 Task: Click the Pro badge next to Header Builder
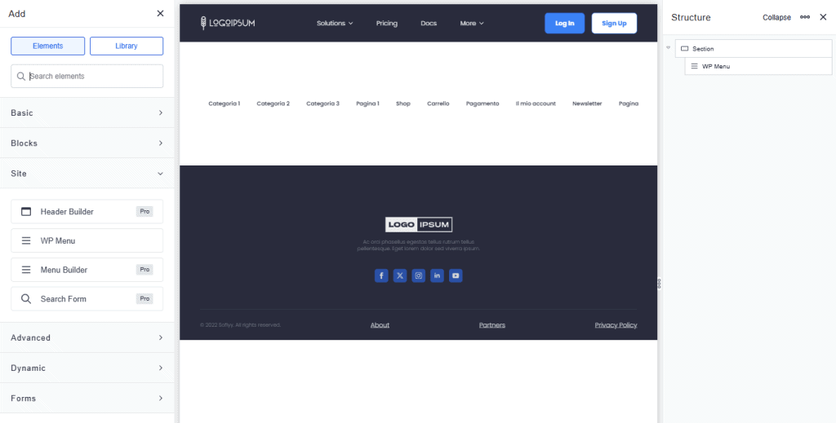(145, 211)
